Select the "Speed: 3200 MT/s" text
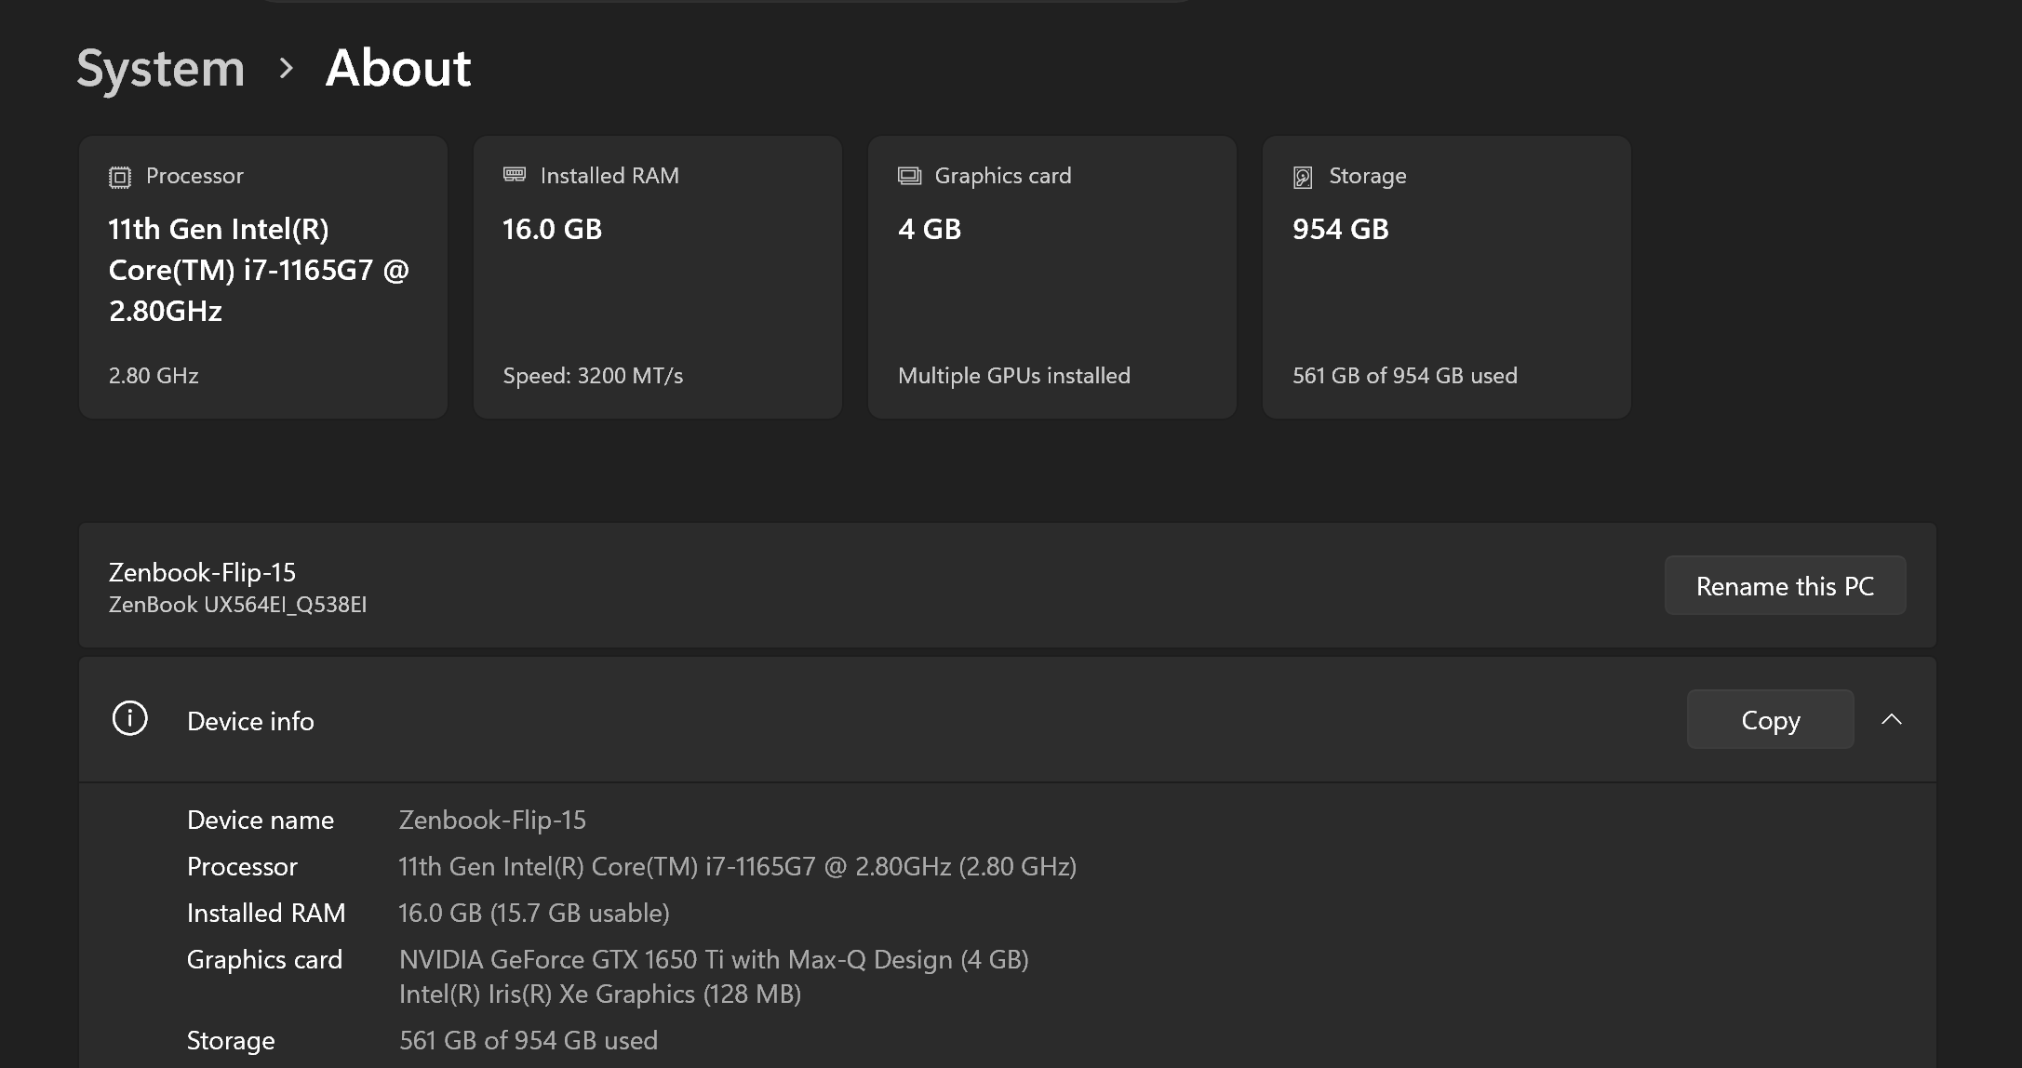This screenshot has height=1068, width=2022. (593, 376)
